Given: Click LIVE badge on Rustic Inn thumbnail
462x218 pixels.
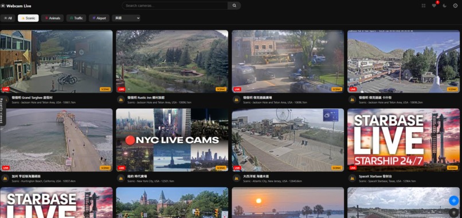Looking at the screenshot, I should 122,89.
